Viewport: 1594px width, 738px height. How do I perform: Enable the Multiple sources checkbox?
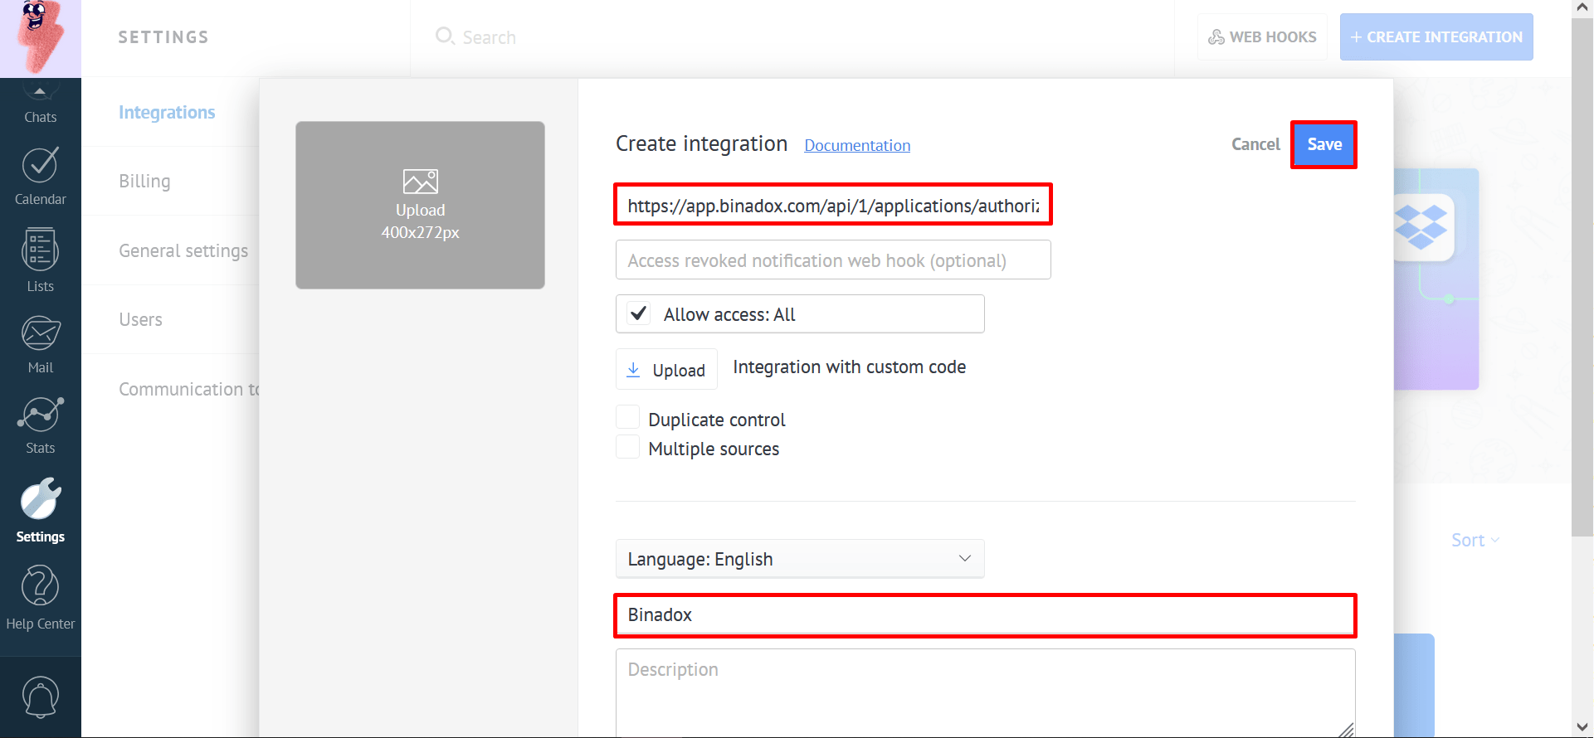point(628,447)
